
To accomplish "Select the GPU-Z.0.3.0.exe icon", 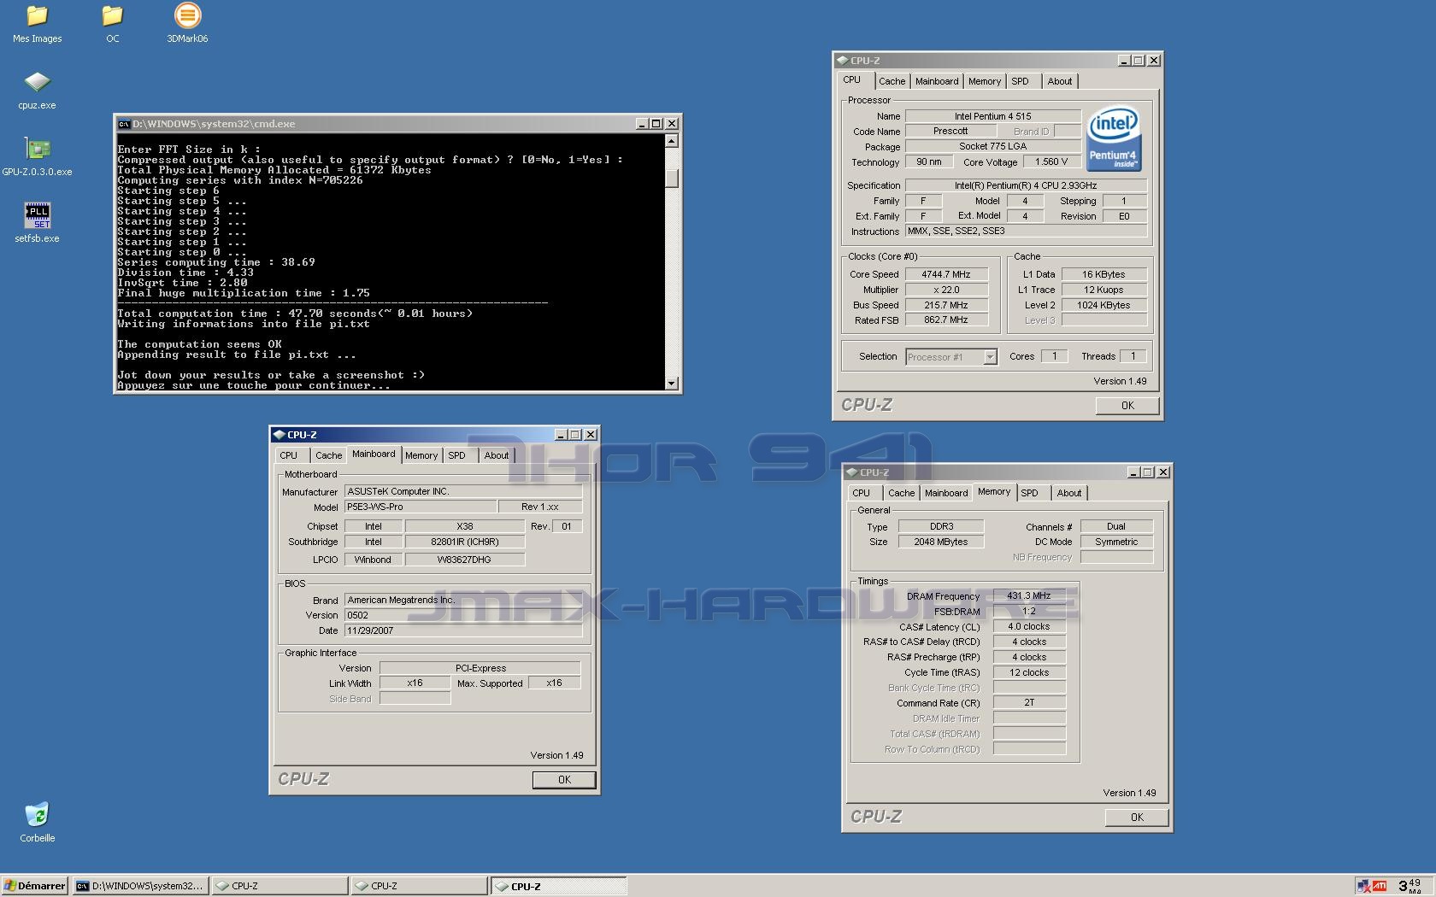I will point(37,157).
